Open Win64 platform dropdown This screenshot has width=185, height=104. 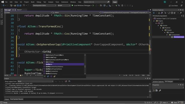(x=64, y=5)
